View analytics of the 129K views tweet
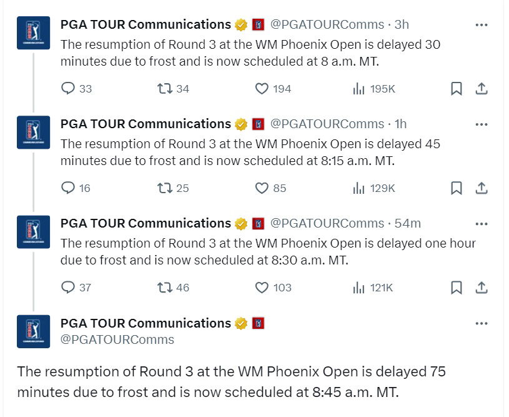This screenshot has width=509, height=417. click(x=373, y=188)
